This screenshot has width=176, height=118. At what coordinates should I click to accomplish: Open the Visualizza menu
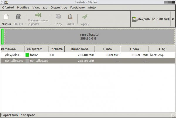40,8
